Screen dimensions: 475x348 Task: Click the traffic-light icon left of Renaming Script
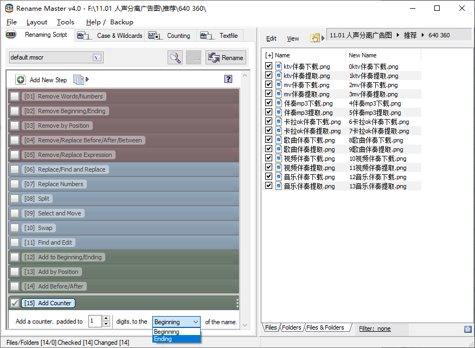11,35
